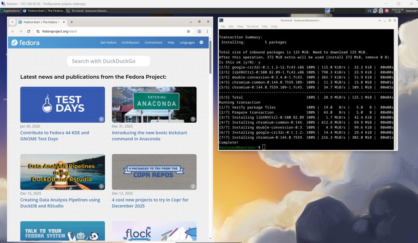Open a new browser tab
The image size is (418, 243).
[72, 22]
